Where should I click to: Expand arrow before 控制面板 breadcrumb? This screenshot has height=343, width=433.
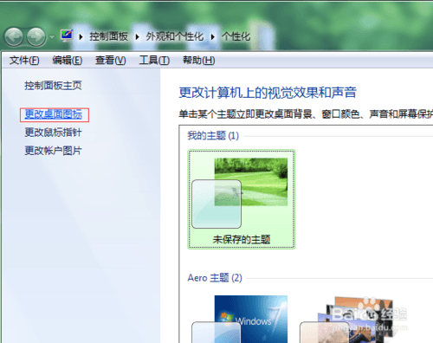[81, 37]
